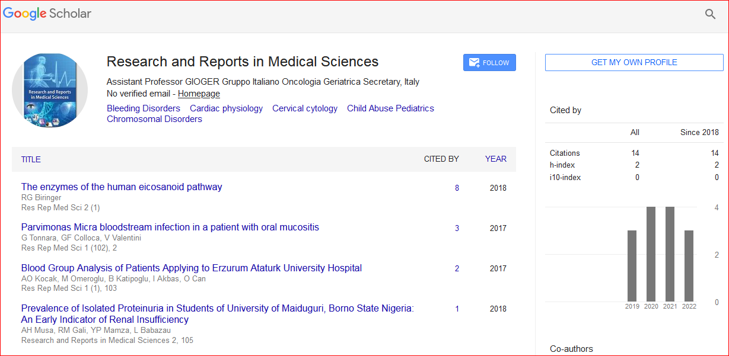
Task: Click the search magnifier icon
Action: 710,14
